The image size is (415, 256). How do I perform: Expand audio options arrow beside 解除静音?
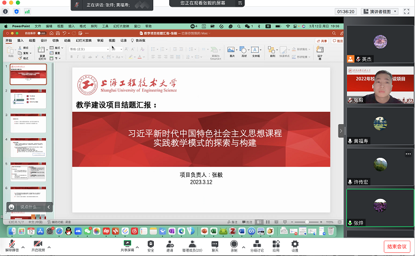(x=23, y=244)
